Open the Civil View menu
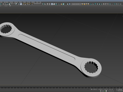 [x=29, y=2]
